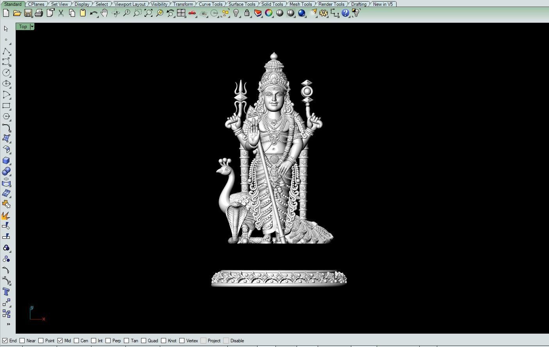Screen dimensions: 549x347
Task: Click the red car icon
Action: (192, 13)
